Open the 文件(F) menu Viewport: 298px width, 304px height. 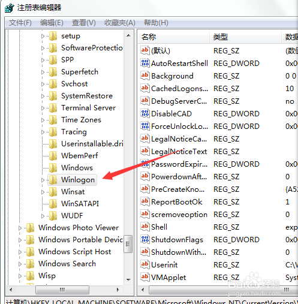[20, 23]
